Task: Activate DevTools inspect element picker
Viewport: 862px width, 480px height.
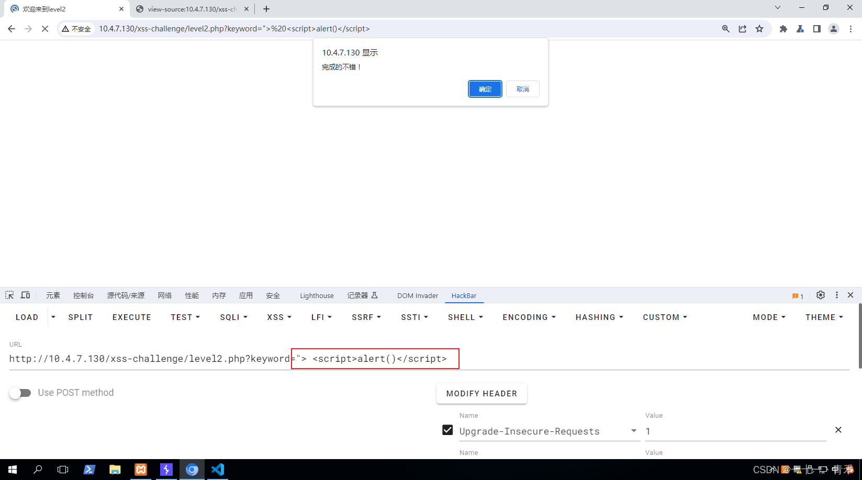Action: coord(9,295)
